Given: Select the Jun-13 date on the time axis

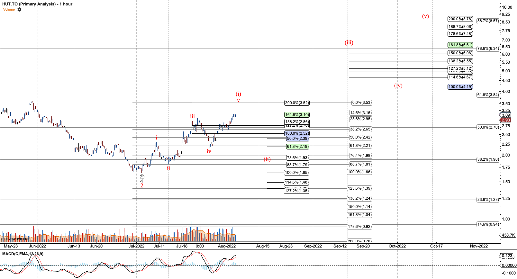Looking at the screenshot, I should coord(74,246).
